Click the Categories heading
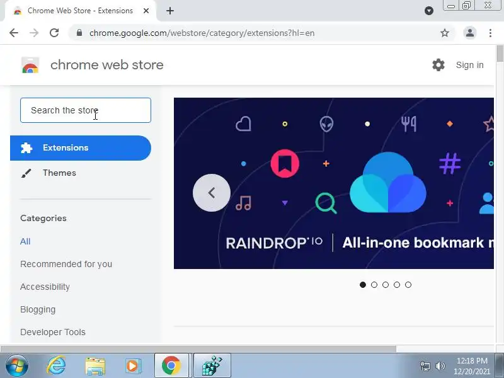The image size is (504, 378). coord(43,218)
